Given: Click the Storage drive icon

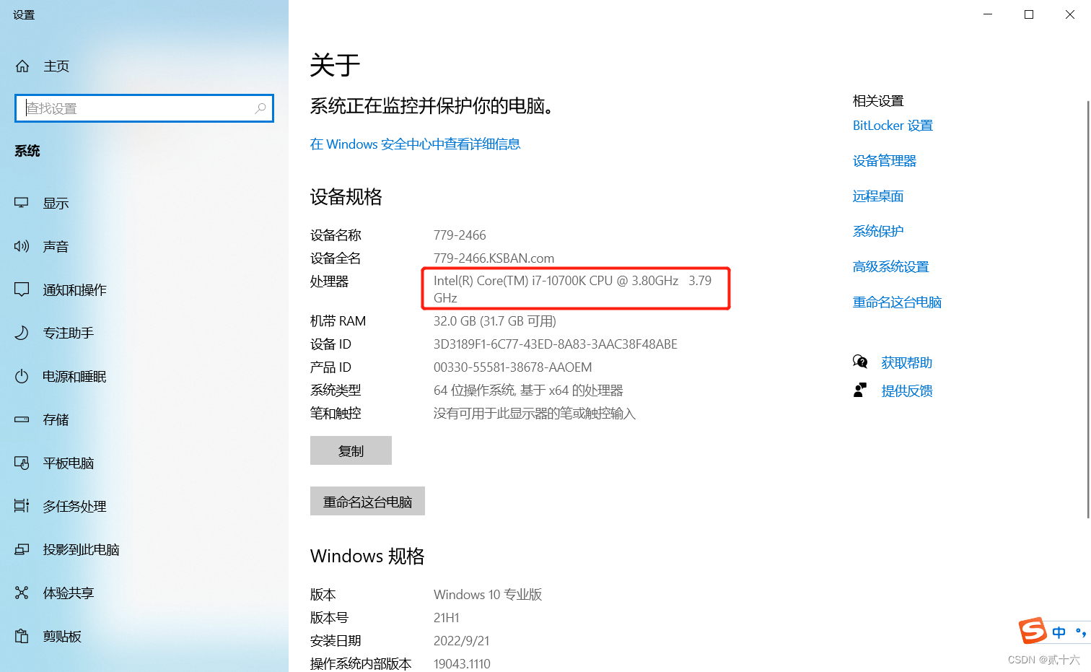Looking at the screenshot, I should pyautogui.click(x=22, y=419).
